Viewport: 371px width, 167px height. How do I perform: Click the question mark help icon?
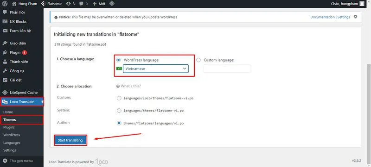118,87
